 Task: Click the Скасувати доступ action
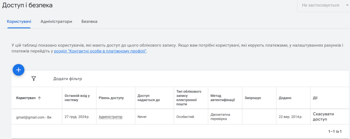323,117
